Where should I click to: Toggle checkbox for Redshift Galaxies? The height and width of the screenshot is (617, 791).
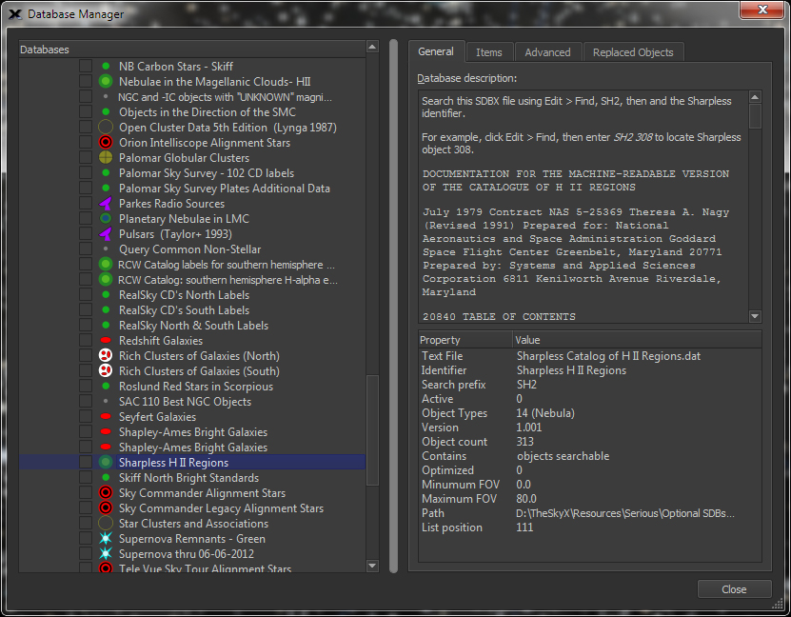point(86,341)
